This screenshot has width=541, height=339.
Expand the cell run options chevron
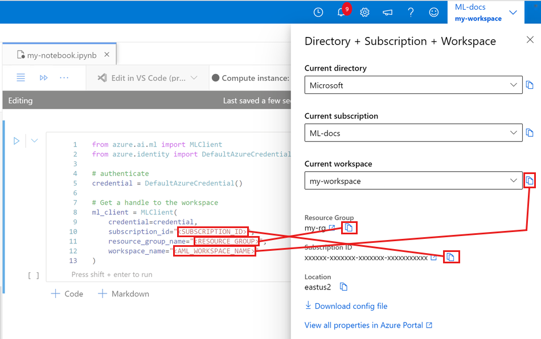tap(35, 140)
